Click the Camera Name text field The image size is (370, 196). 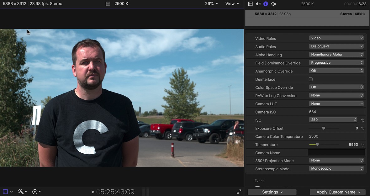coord(336,153)
